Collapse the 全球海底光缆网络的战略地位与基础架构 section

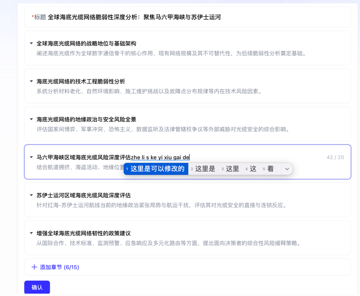point(31,43)
